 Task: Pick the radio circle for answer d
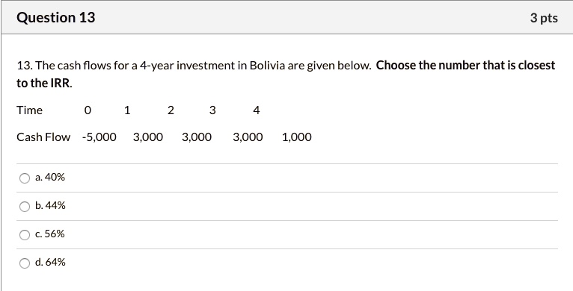point(25,263)
